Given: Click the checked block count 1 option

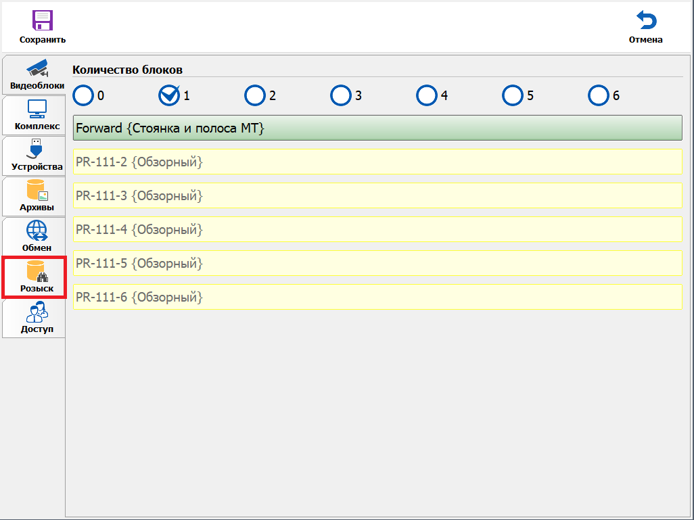Looking at the screenshot, I should point(169,95).
